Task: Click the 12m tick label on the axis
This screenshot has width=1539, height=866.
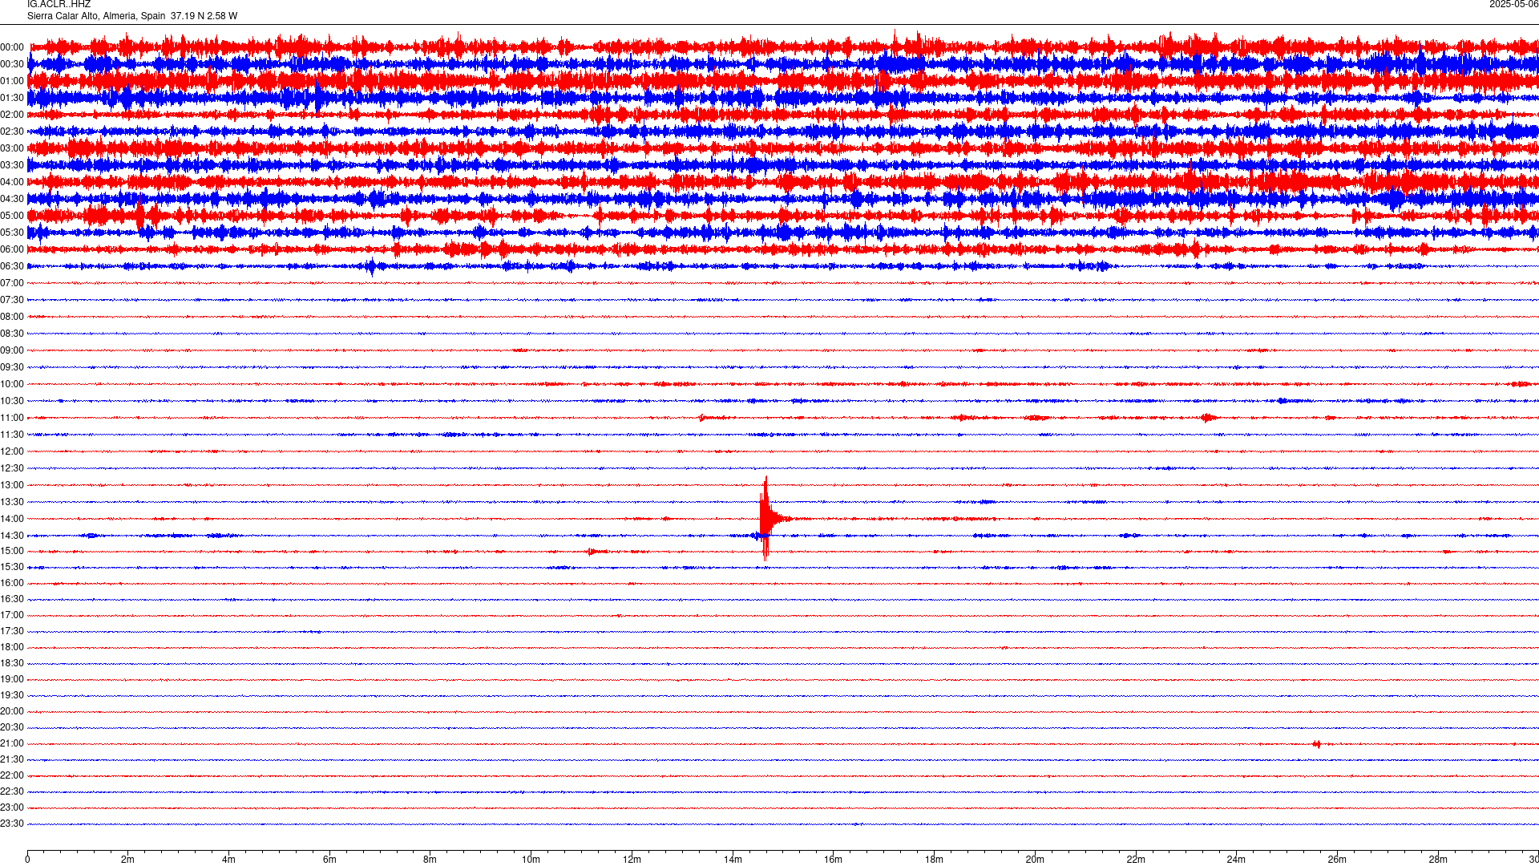Action: click(632, 860)
